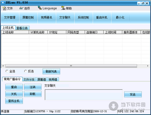Open 文字聊天 from the toolbar
Viewport: 151px width, 115px height.
pos(65,18)
